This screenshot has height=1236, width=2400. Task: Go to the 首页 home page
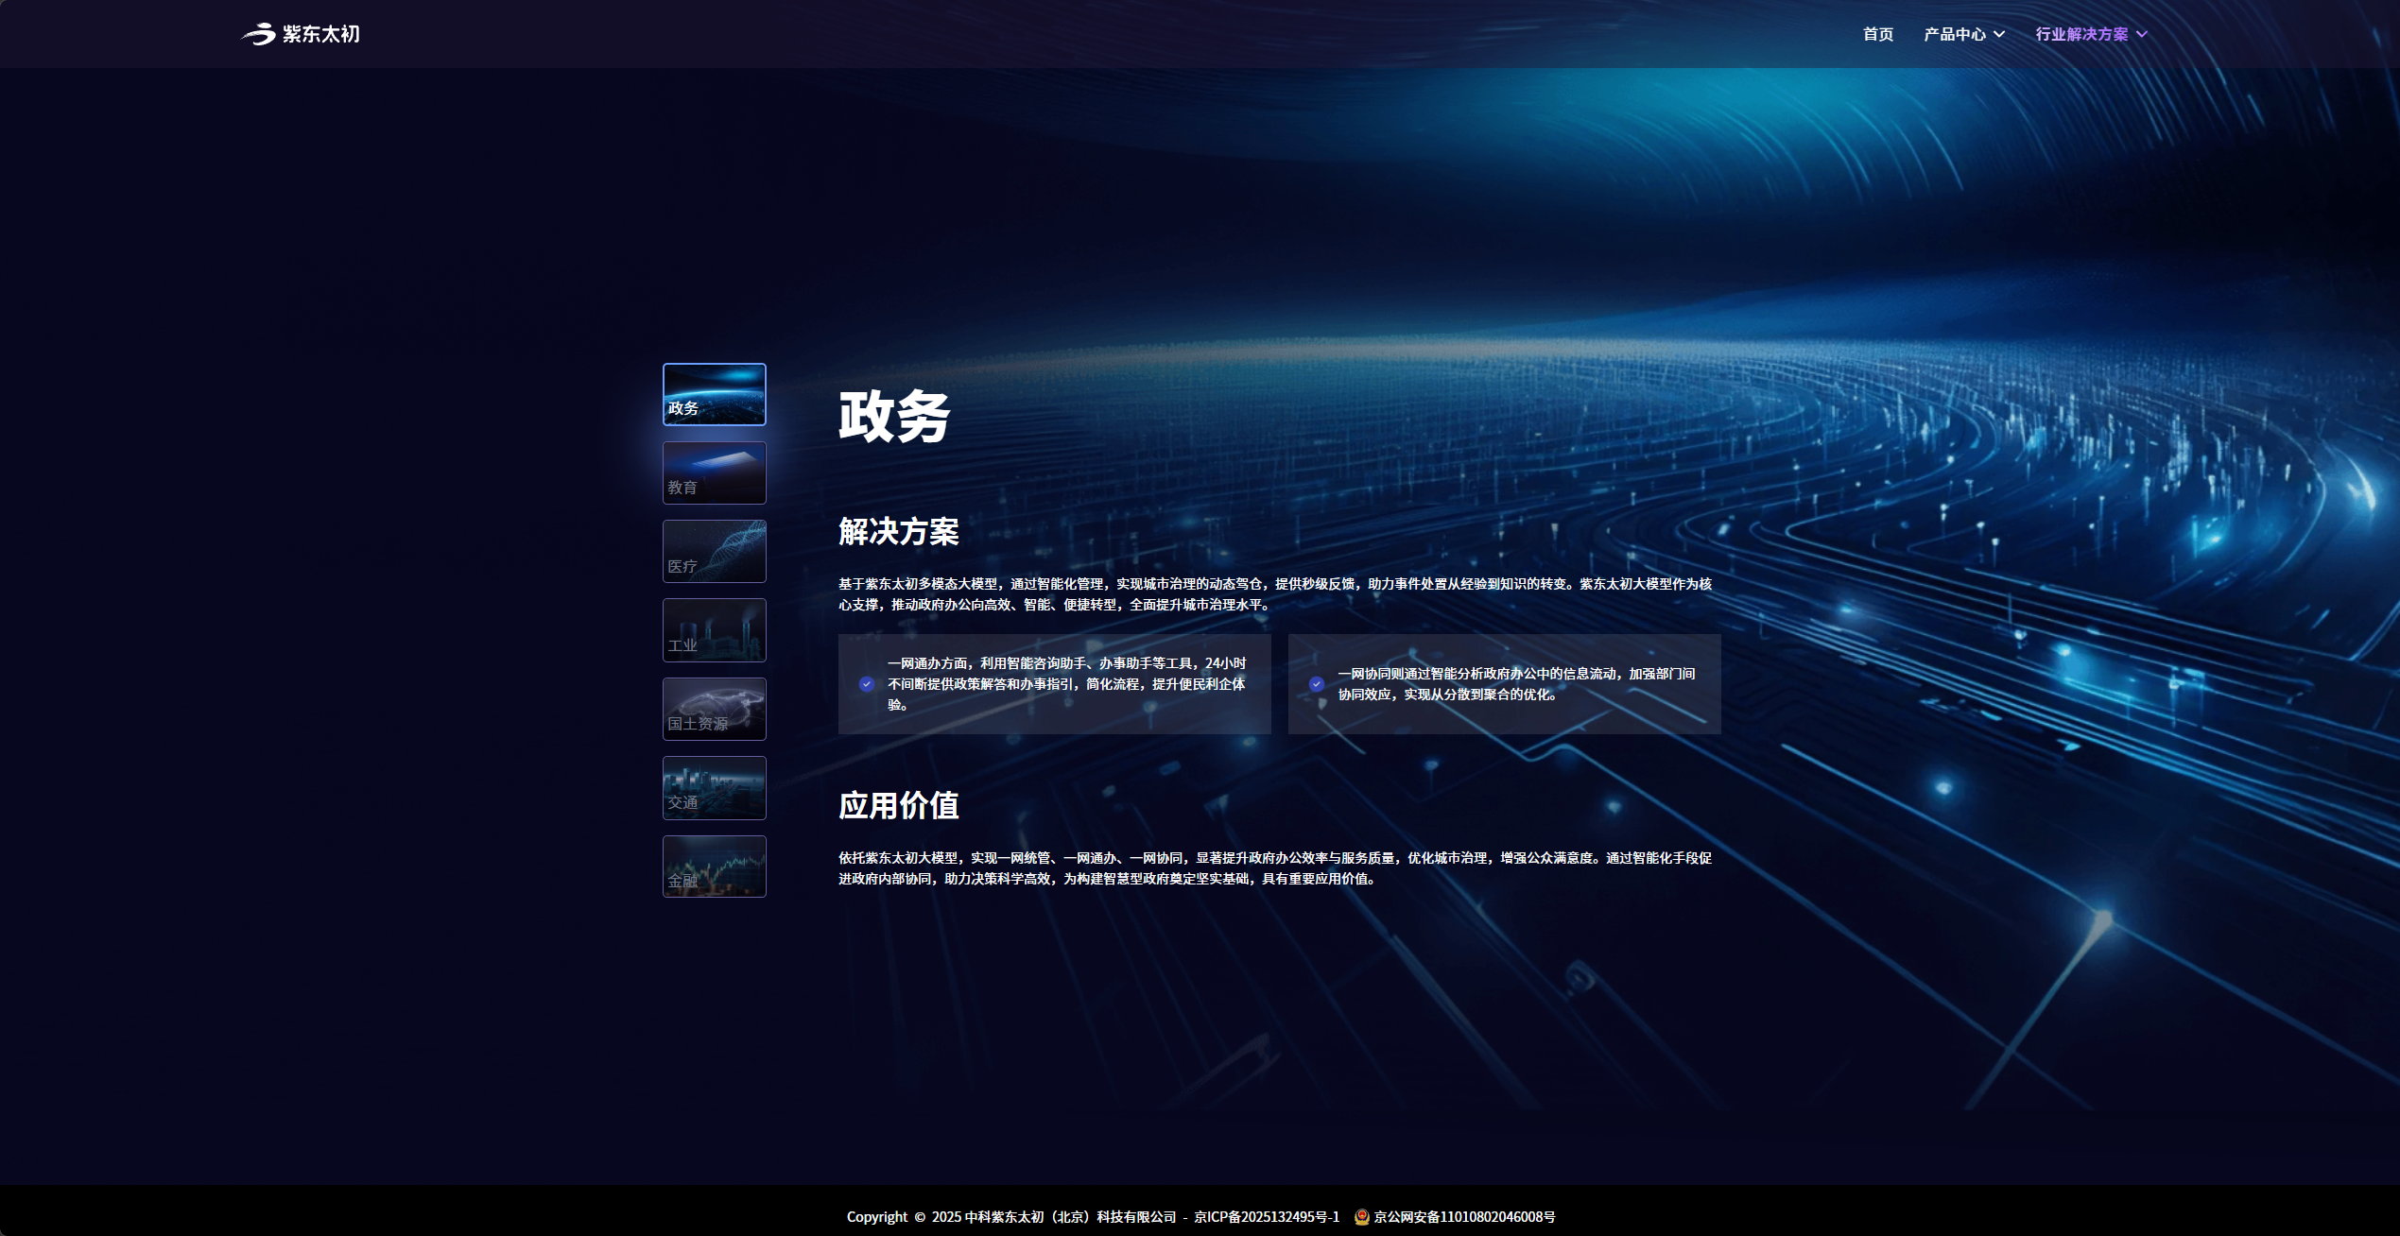(x=1877, y=34)
